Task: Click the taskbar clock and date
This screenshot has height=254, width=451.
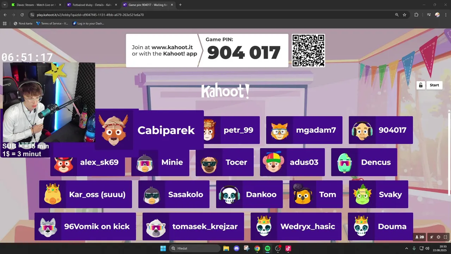Action: tap(440, 248)
